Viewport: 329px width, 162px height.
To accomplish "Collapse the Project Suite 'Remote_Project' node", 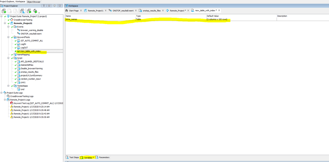I will click(2, 16).
